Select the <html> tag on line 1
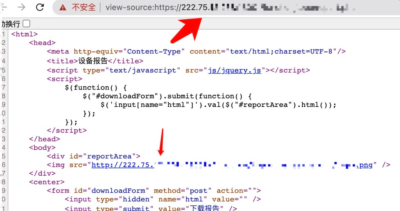 tap(24, 34)
